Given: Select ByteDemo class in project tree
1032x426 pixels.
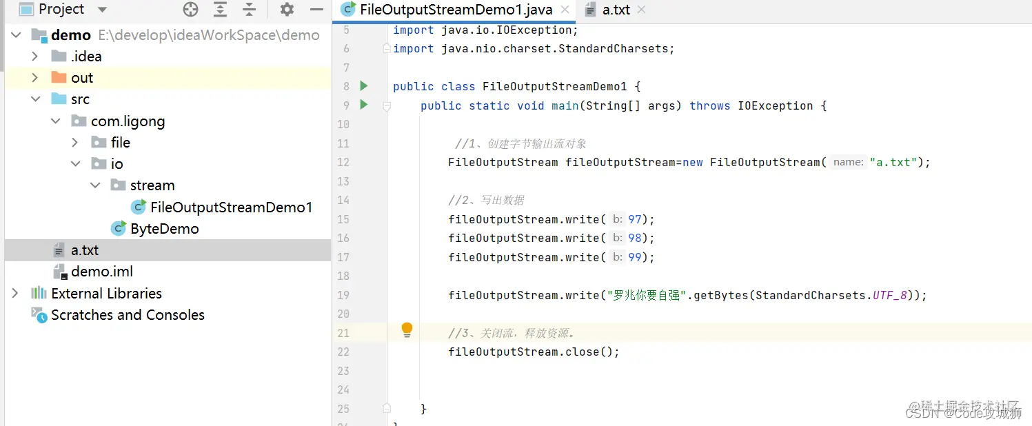Looking at the screenshot, I should 164,229.
